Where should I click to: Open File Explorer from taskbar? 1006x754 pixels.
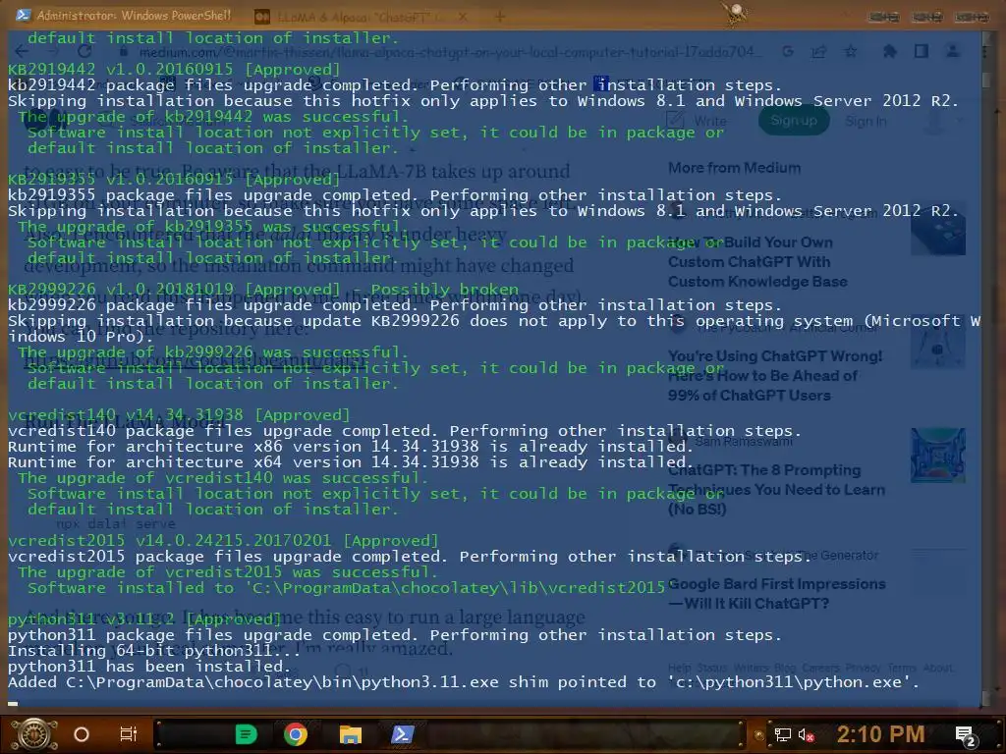point(351,734)
